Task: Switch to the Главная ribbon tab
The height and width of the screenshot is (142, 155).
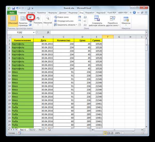Action: 22,13
